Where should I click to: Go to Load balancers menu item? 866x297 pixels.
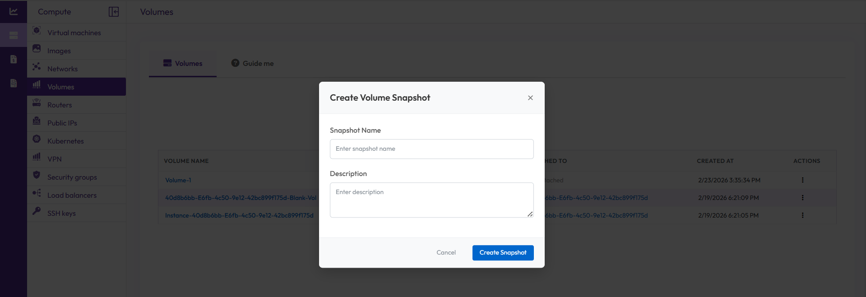pos(72,195)
